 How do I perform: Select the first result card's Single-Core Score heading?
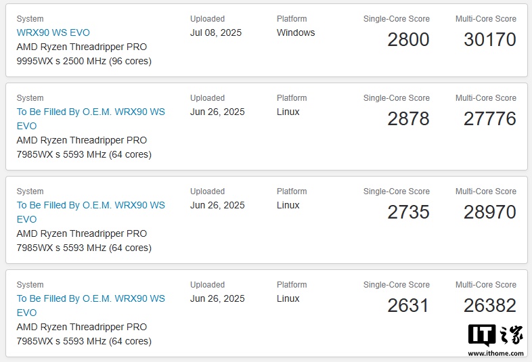pyautogui.click(x=396, y=19)
